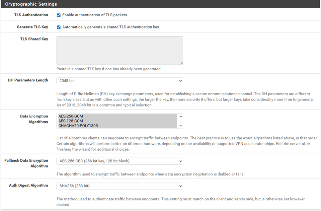The height and width of the screenshot is (211, 321).
Task: Expand the Auth Digest Algorithm dropdown
Action: pyautogui.click(x=120, y=186)
